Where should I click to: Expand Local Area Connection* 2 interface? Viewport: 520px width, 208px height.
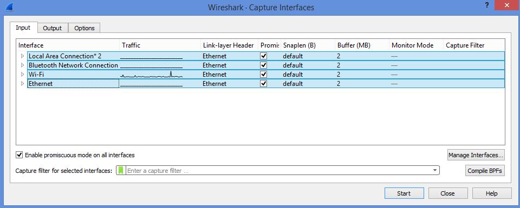pos(23,56)
